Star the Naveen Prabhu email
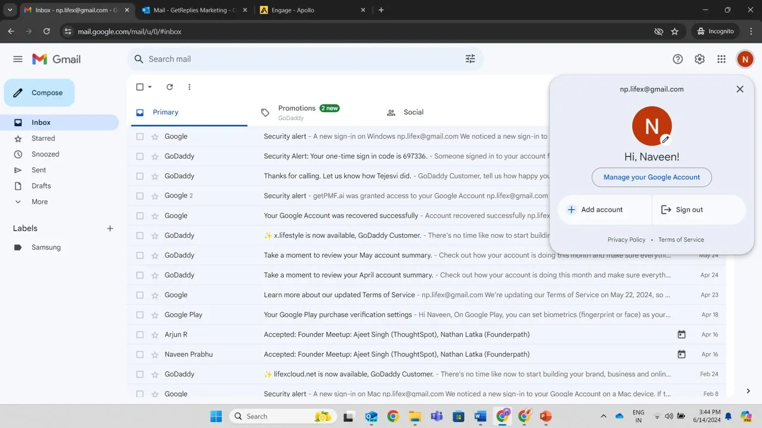The width and height of the screenshot is (762, 428). pos(155,354)
